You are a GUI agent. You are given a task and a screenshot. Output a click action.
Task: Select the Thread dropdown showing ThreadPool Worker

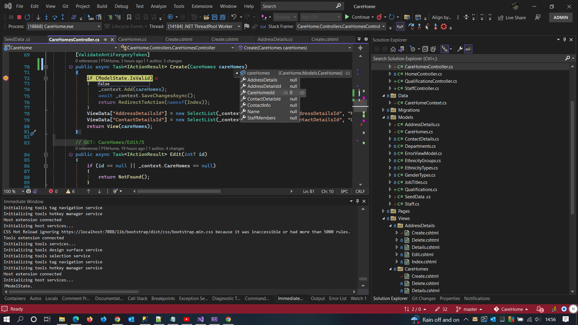point(203,26)
